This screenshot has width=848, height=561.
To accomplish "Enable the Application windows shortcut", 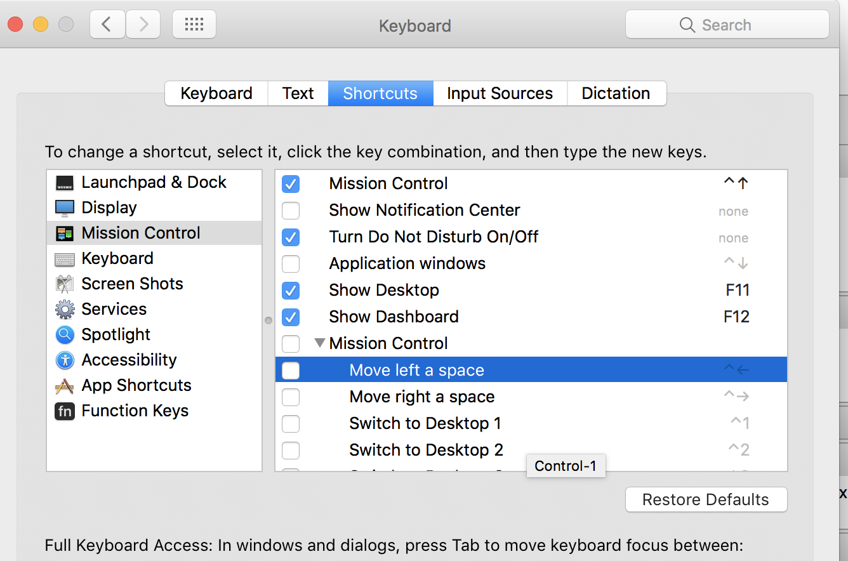I will coord(291,264).
